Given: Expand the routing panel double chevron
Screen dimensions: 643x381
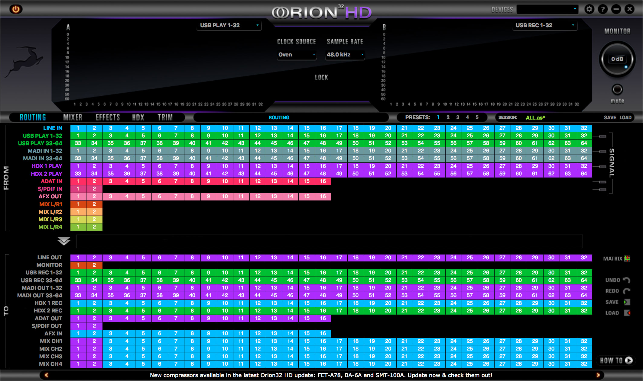Looking at the screenshot, I should 64,241.
